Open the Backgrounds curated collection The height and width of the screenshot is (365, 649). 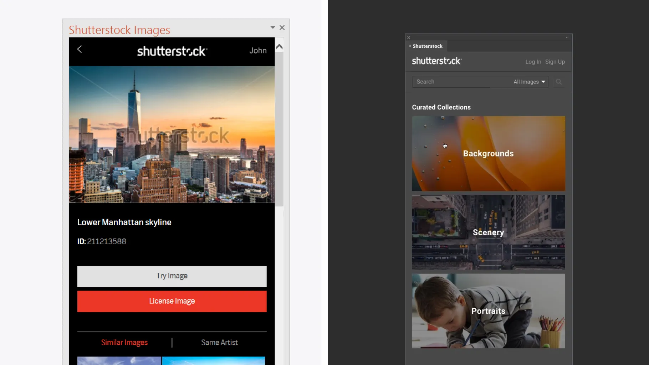point(489,154)
